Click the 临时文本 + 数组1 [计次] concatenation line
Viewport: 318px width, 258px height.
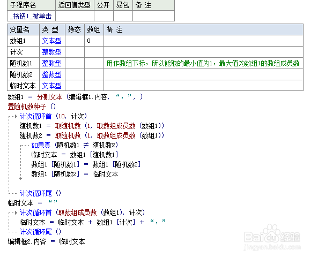pos(92,222)
